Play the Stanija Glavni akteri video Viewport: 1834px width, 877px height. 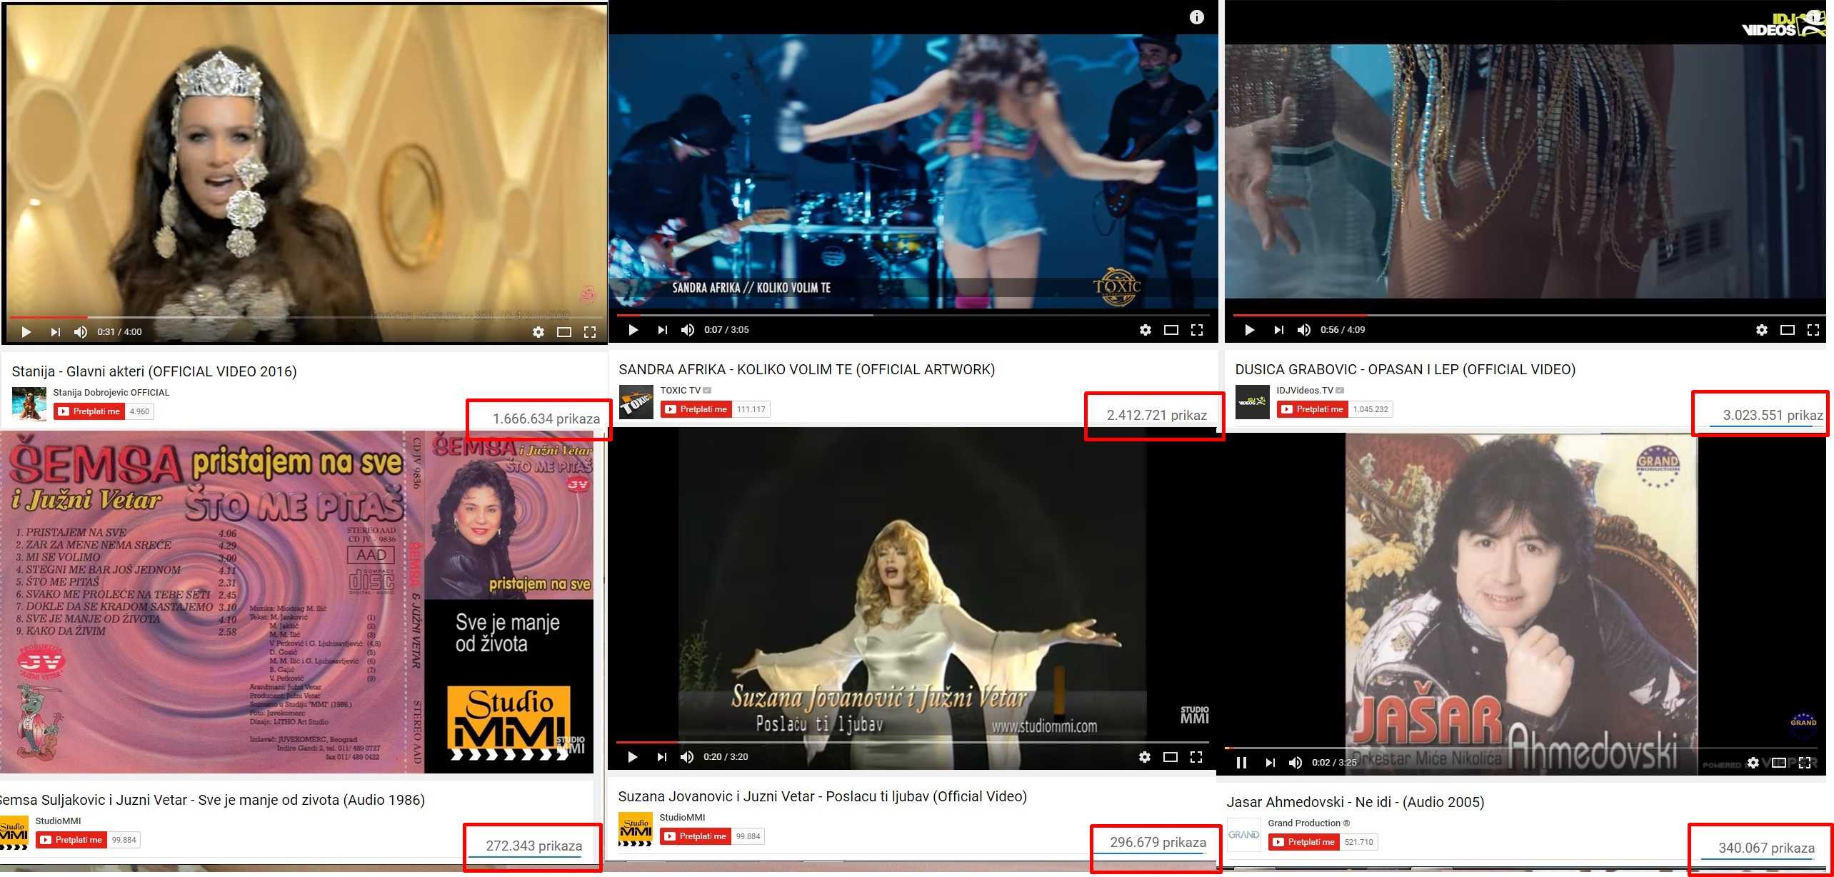coord(26,331)
